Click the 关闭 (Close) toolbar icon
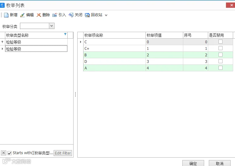Viewport: 235px width, 166px height. pyautogui.click(x=71, y=15)
